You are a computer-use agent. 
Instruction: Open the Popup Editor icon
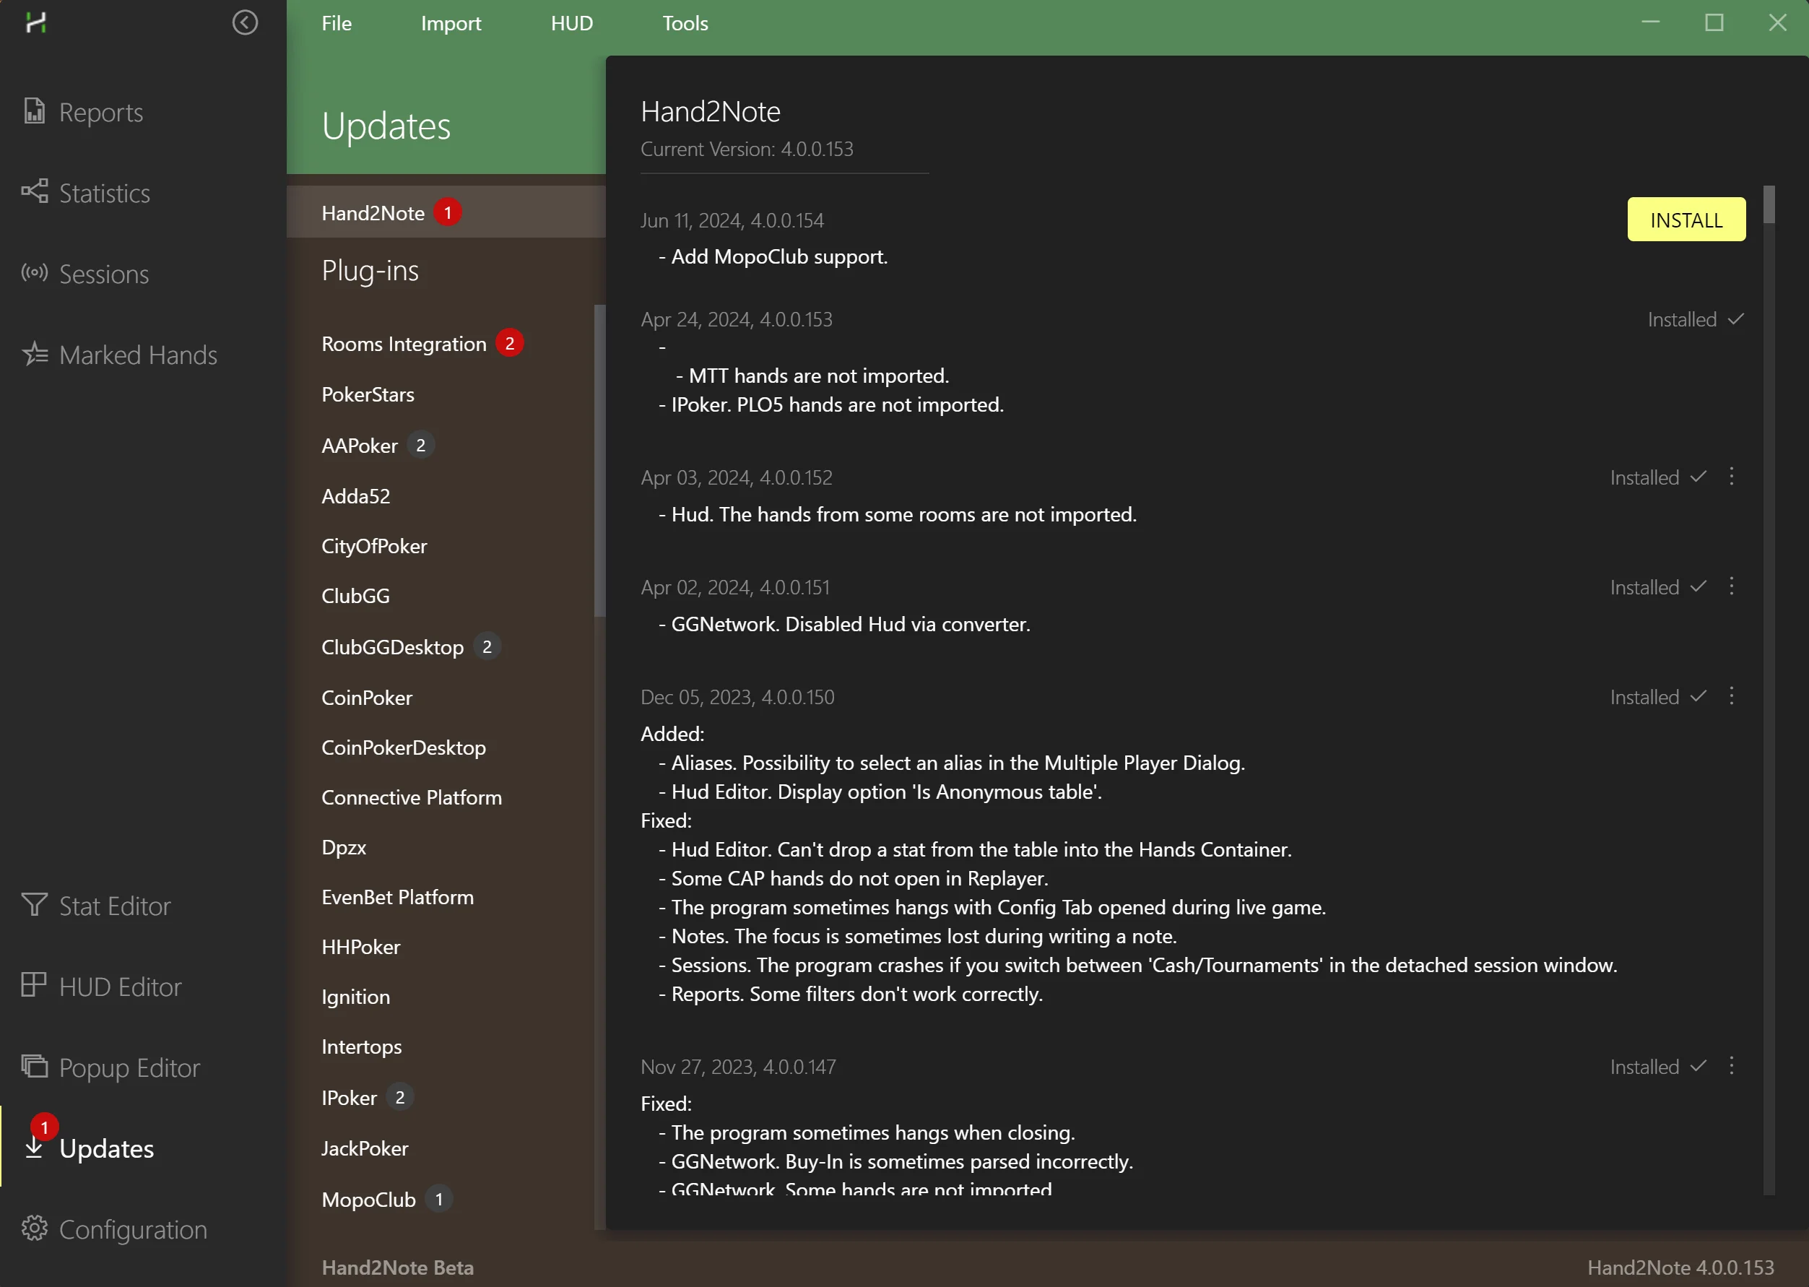tap(34, 1066)
